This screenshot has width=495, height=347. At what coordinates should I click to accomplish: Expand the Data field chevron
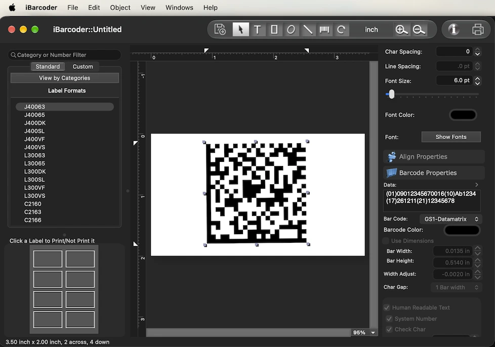[x=477, y=185]
